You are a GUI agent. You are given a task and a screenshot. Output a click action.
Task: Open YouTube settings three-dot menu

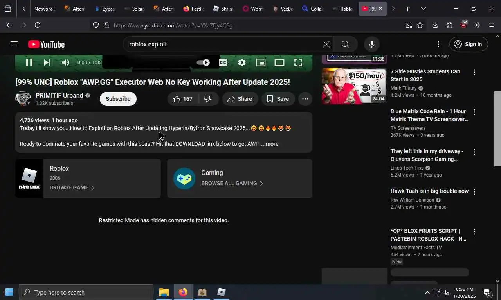pos(438,44)
